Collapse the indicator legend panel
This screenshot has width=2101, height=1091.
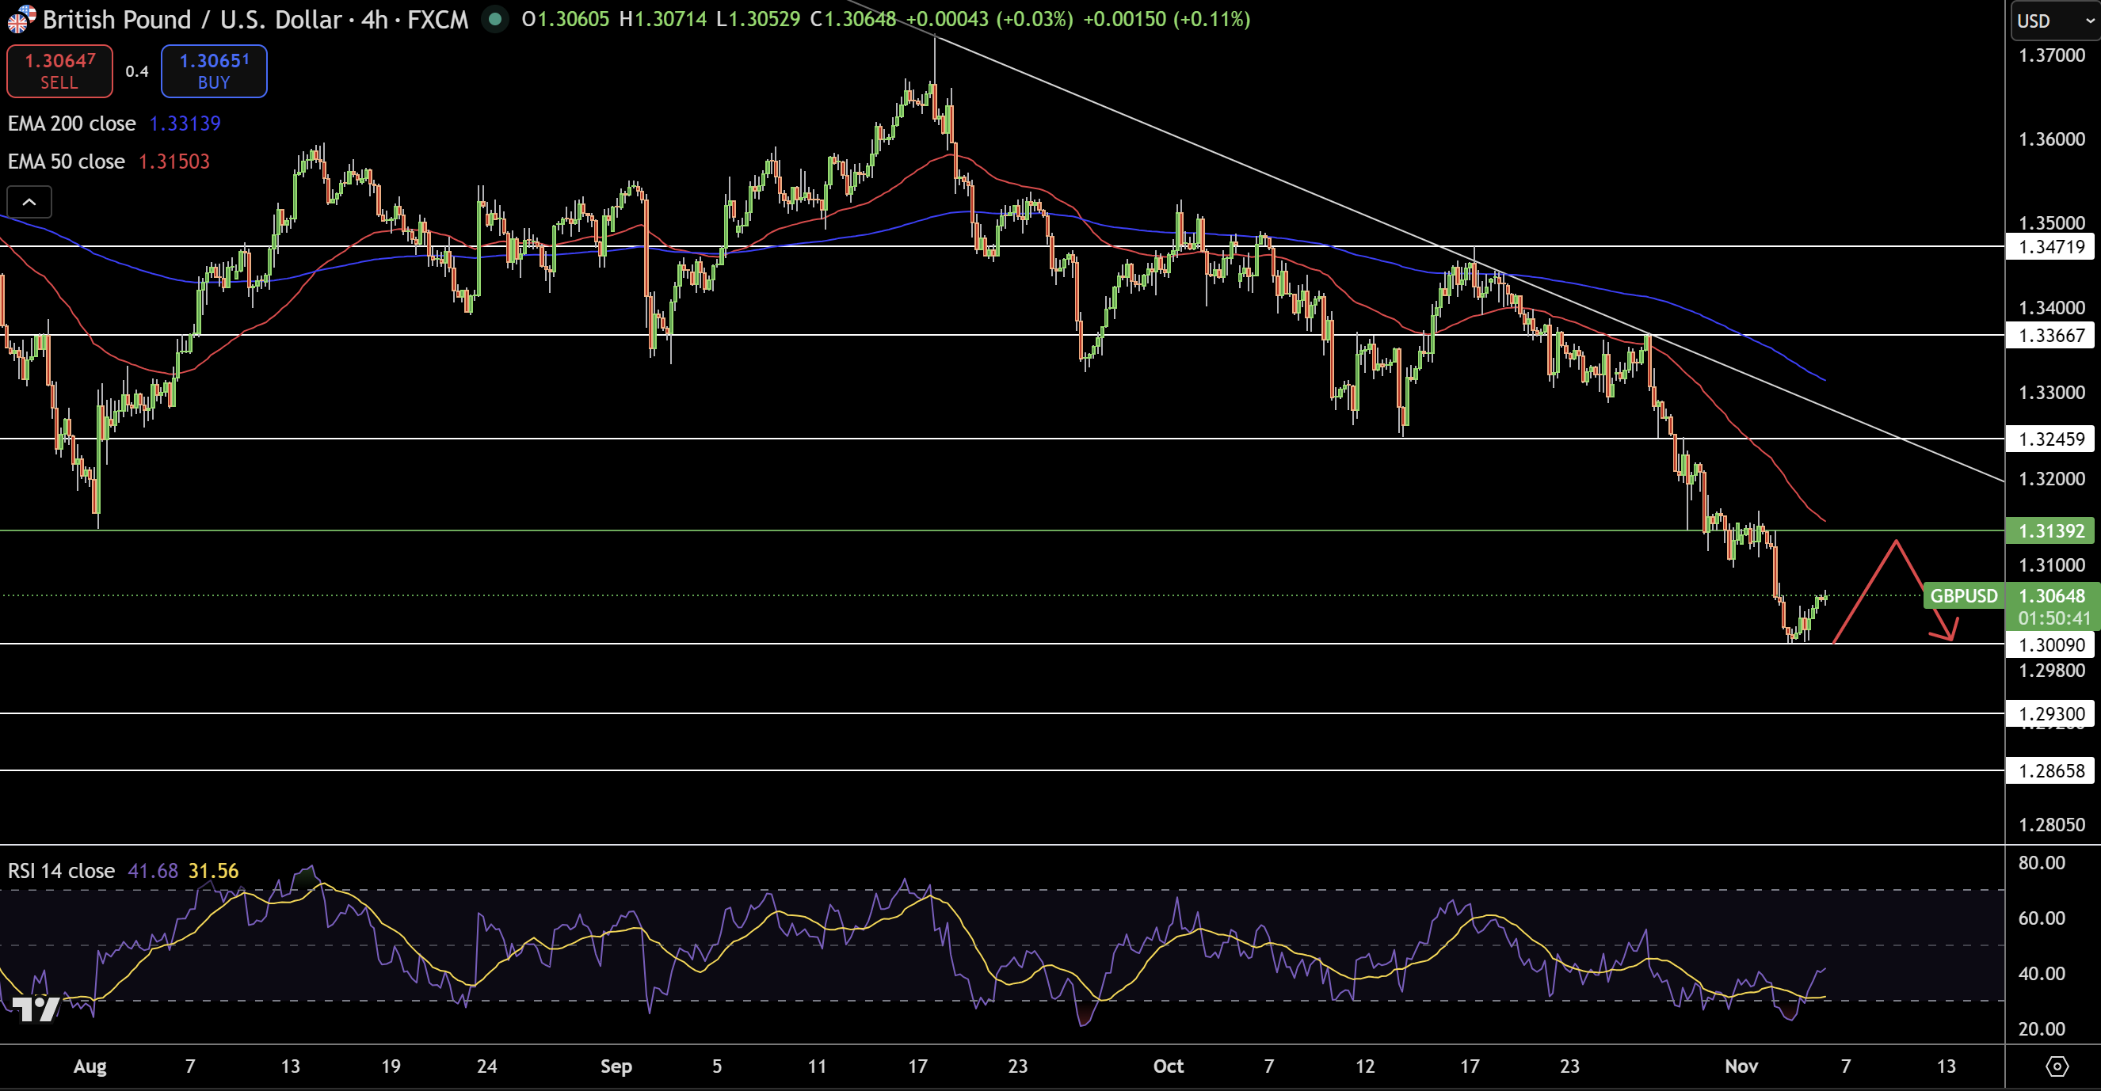tap(29, 201)
